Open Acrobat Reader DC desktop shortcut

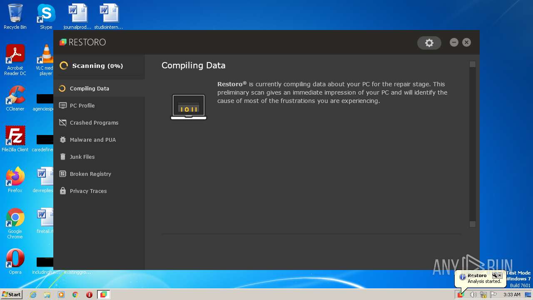click(x=15, y=60)
